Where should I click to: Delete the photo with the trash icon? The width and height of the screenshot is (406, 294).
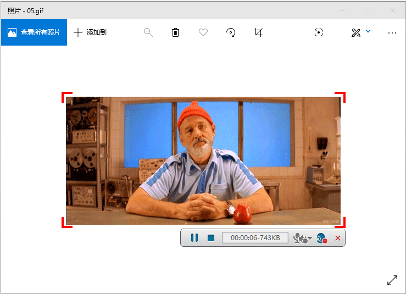pyautogui.click(x=175, y=32)
